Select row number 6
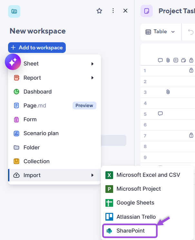 click(x=145, y=125)
